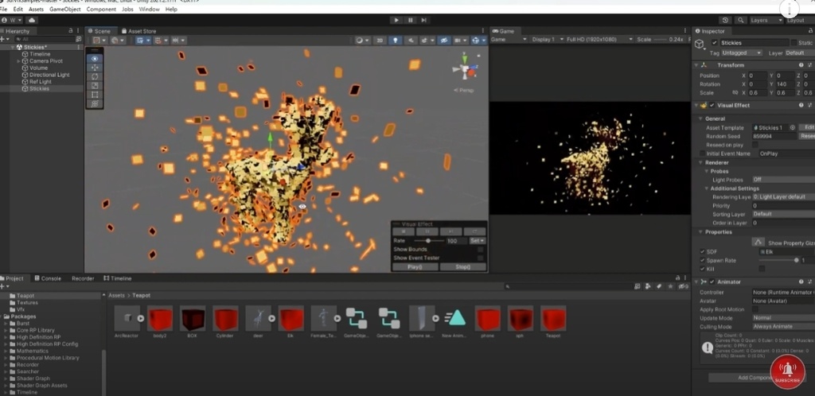Select the Scale tool in Scene toolbar
Image resolution: width=815 pixels, height=396 pixels.
pyautogui.click(x=95, y=86)
